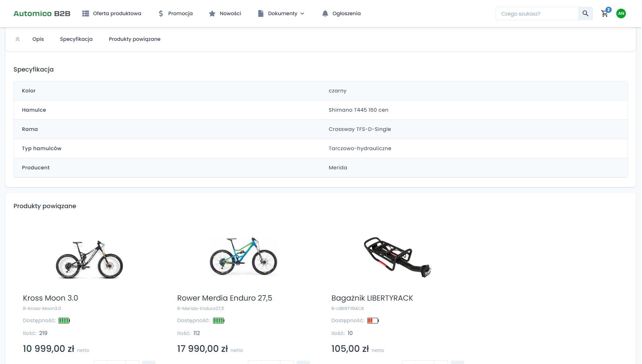The height and width of the screenshot is (364, 642).
Task: Open the shopping cart icon
Action: (x=605, y=13)
